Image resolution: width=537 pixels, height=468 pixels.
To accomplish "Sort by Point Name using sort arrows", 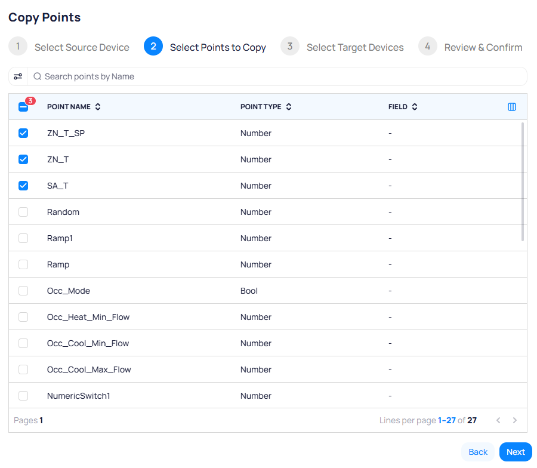I will pos(98,107).
